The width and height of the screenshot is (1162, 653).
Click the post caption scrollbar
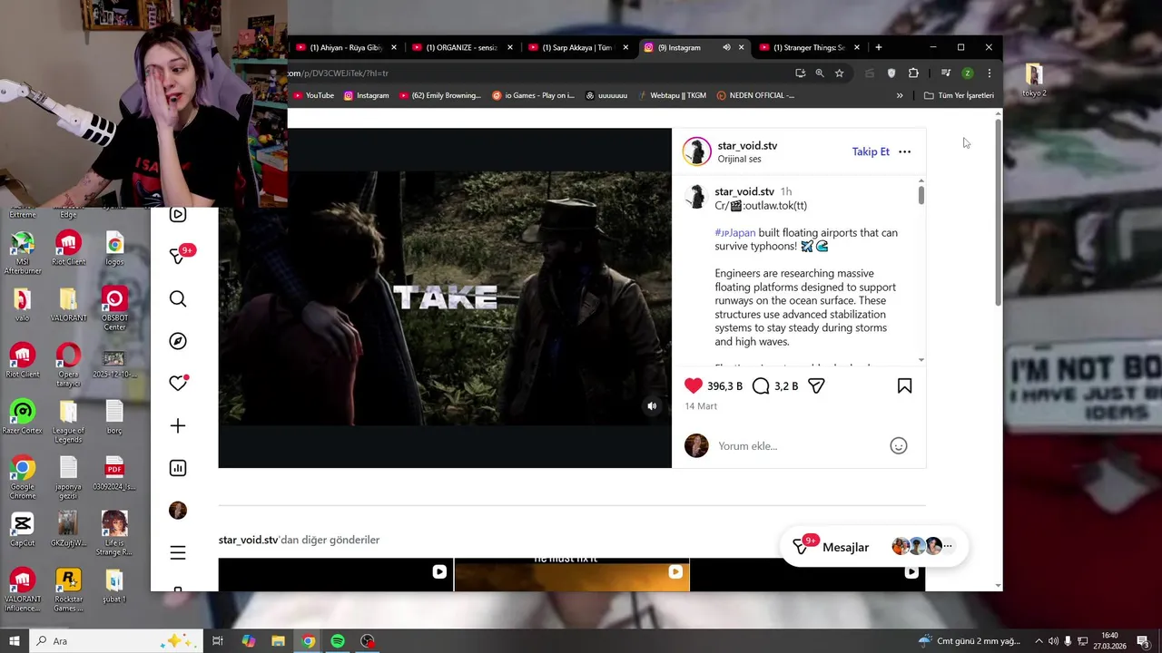(x=921, y=194)
